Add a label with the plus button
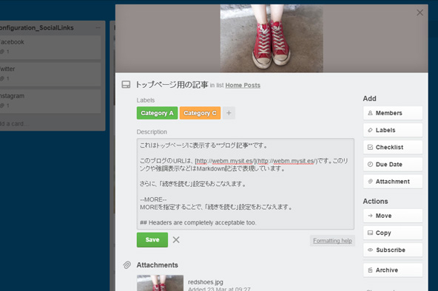 tap(229, 113)
